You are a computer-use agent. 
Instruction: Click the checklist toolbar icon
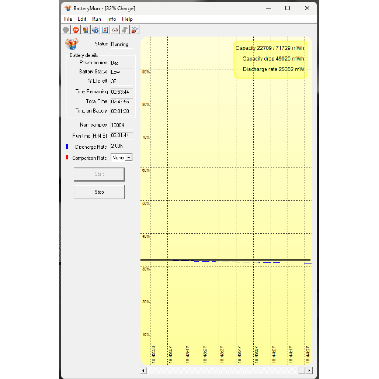(x=105, y=30)
